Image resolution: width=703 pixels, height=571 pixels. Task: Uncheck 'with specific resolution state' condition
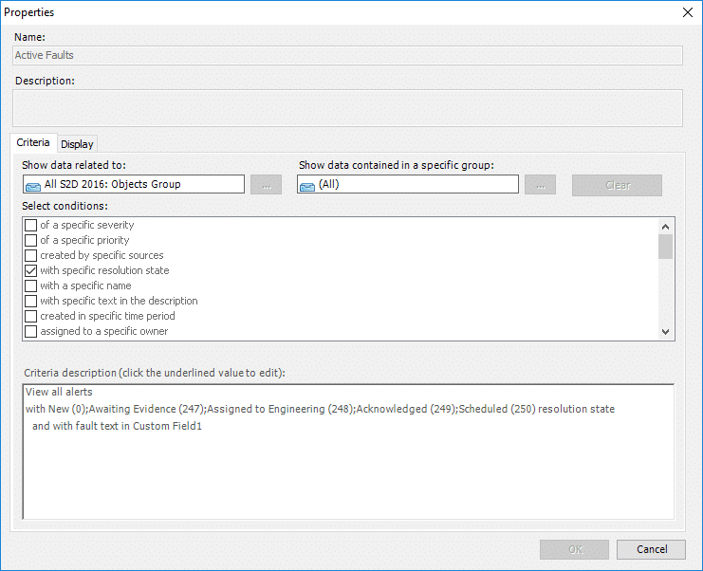31,270
